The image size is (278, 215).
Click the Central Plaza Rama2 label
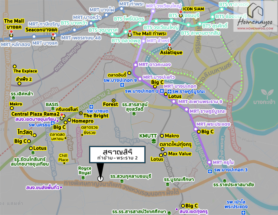[35, 114]
